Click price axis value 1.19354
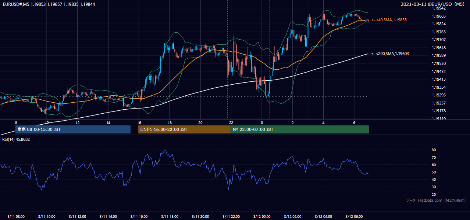This screenshot has width=470, height=220. point(439,87)
